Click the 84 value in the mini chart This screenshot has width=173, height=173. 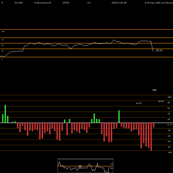pos(111,168)
